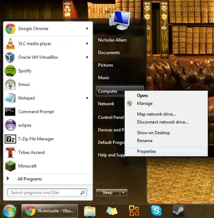Choose Open in the context menu

(x=166, y=96)
